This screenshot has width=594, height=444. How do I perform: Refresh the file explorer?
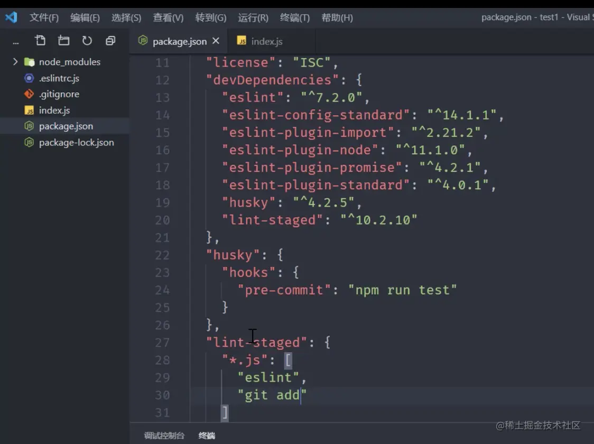tap(87, 40)
